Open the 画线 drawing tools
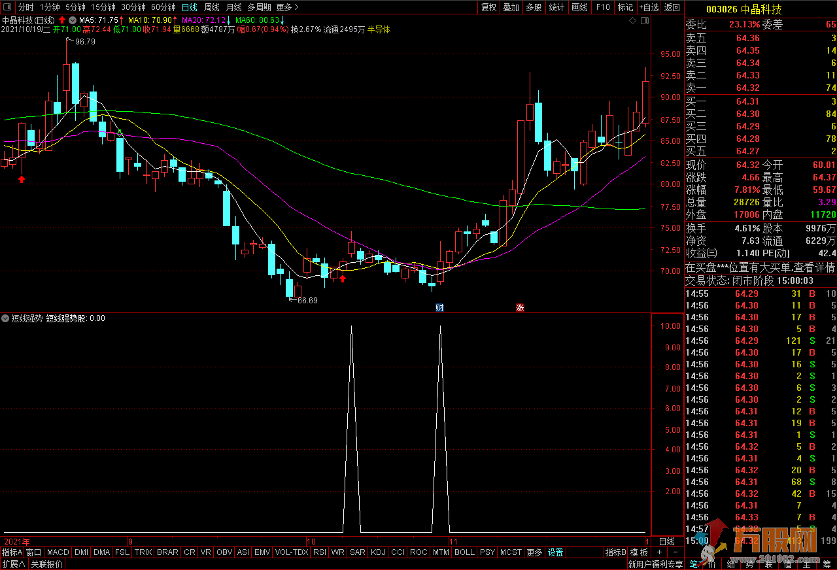The height and width of the screenshot is (570, 837). pos(580,7)
